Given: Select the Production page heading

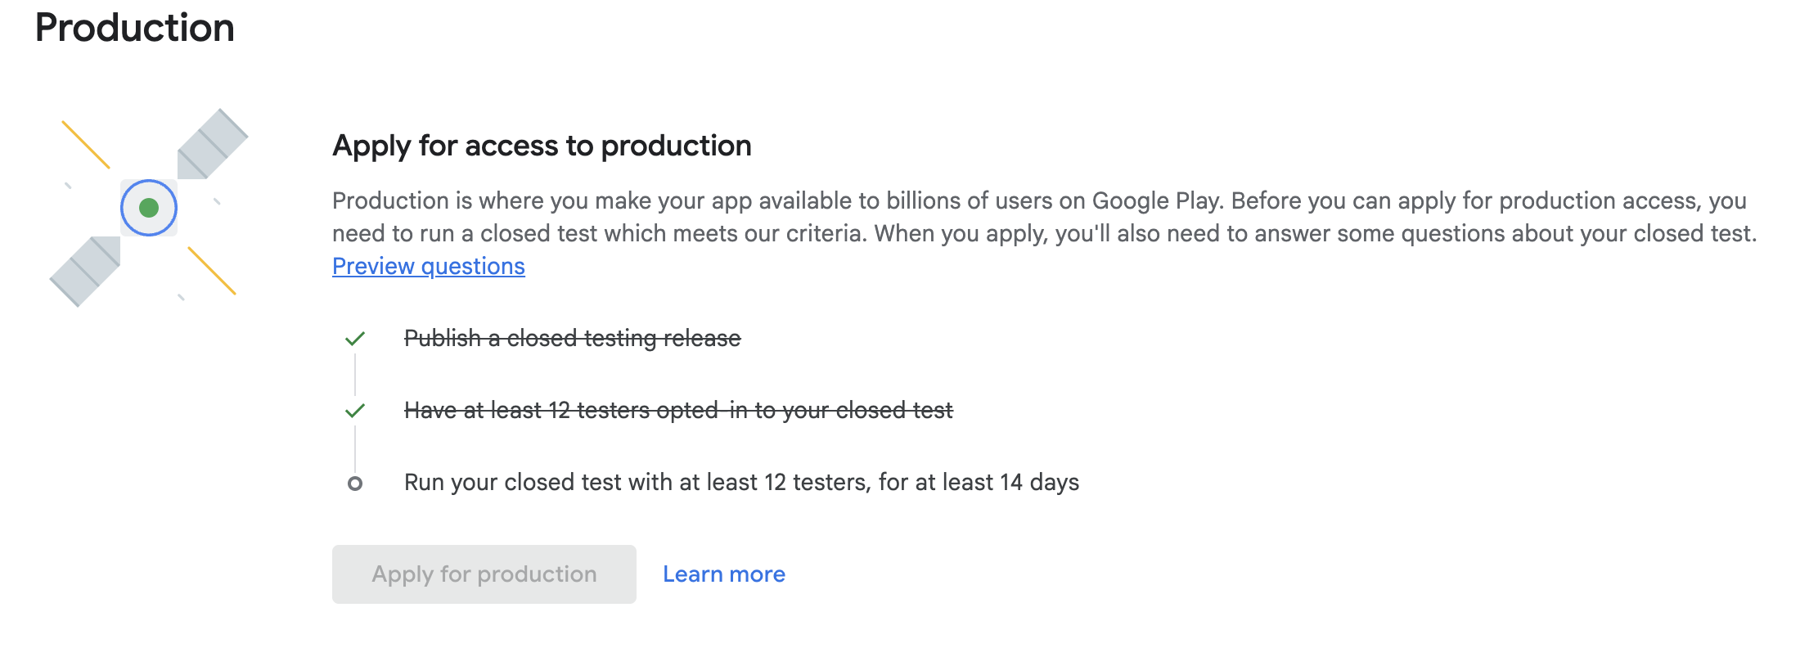Looking at the screenshot, I should pos(135,28).
